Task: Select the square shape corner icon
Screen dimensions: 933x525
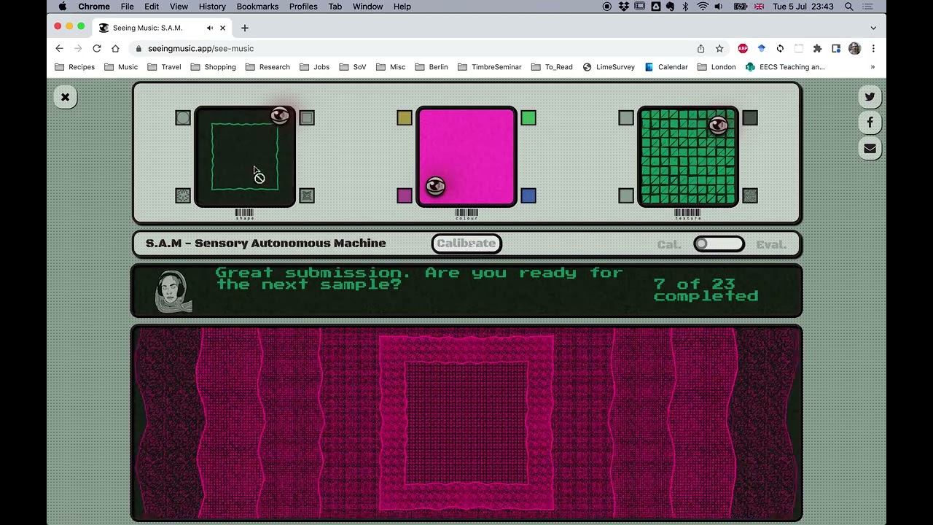Action: coord(307,117)
